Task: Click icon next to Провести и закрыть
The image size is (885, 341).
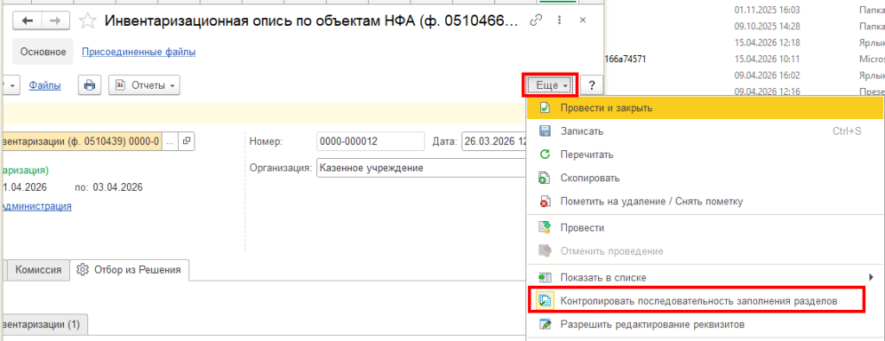Action: click(544, 108)
